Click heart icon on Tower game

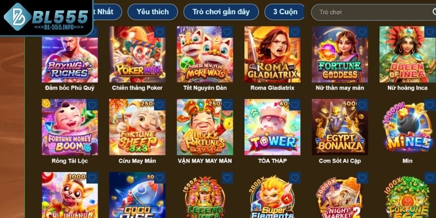(295, 105)
